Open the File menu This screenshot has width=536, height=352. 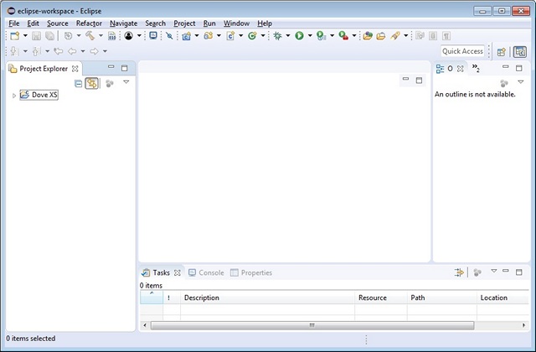[14, 23]
